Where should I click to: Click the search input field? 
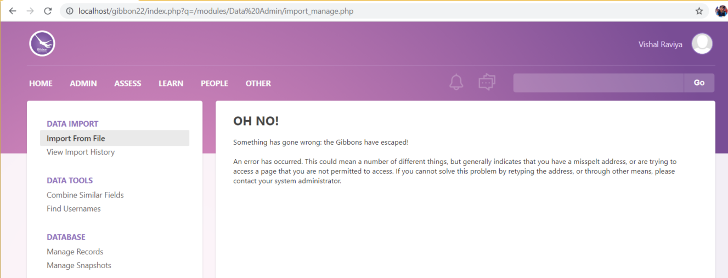pyautogui.click(x=599, y=83)
